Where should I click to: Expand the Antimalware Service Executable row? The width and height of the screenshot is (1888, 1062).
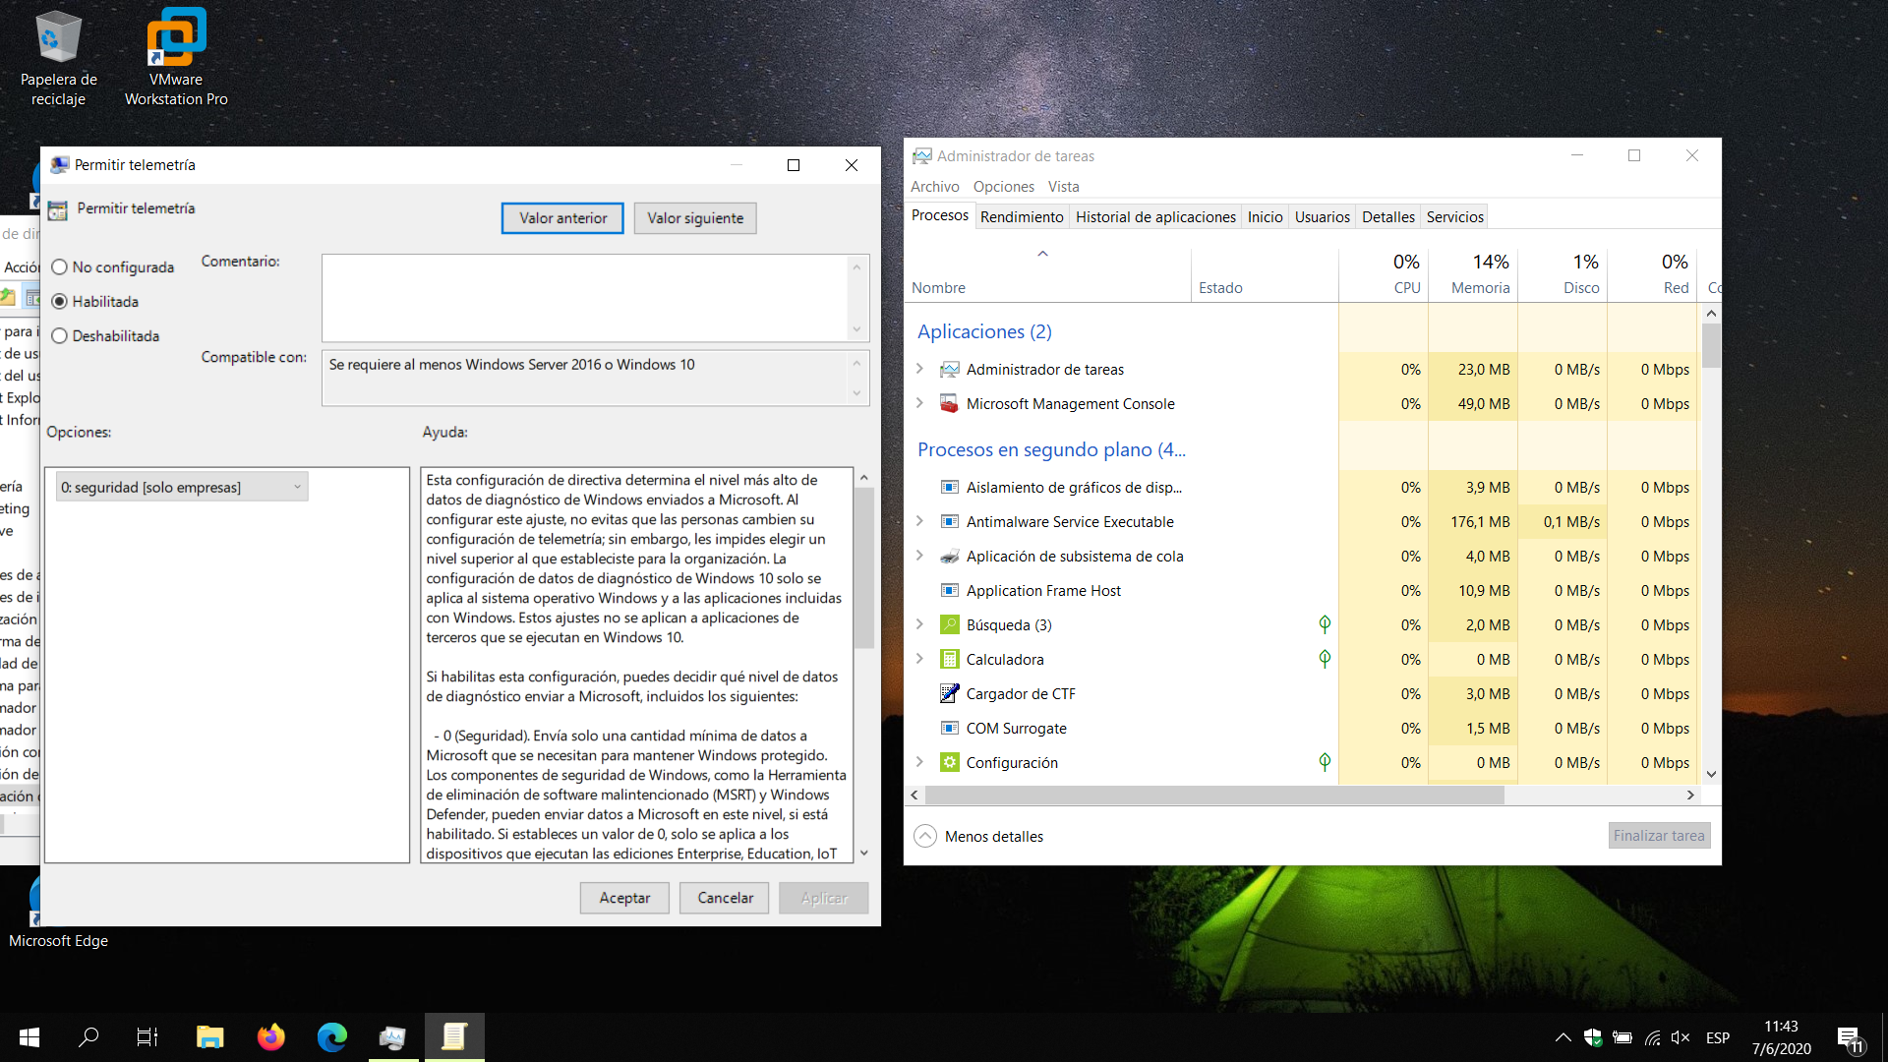click(919, 521)
